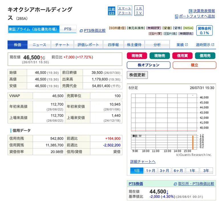Open 業績 in external window

coord(182,45)
